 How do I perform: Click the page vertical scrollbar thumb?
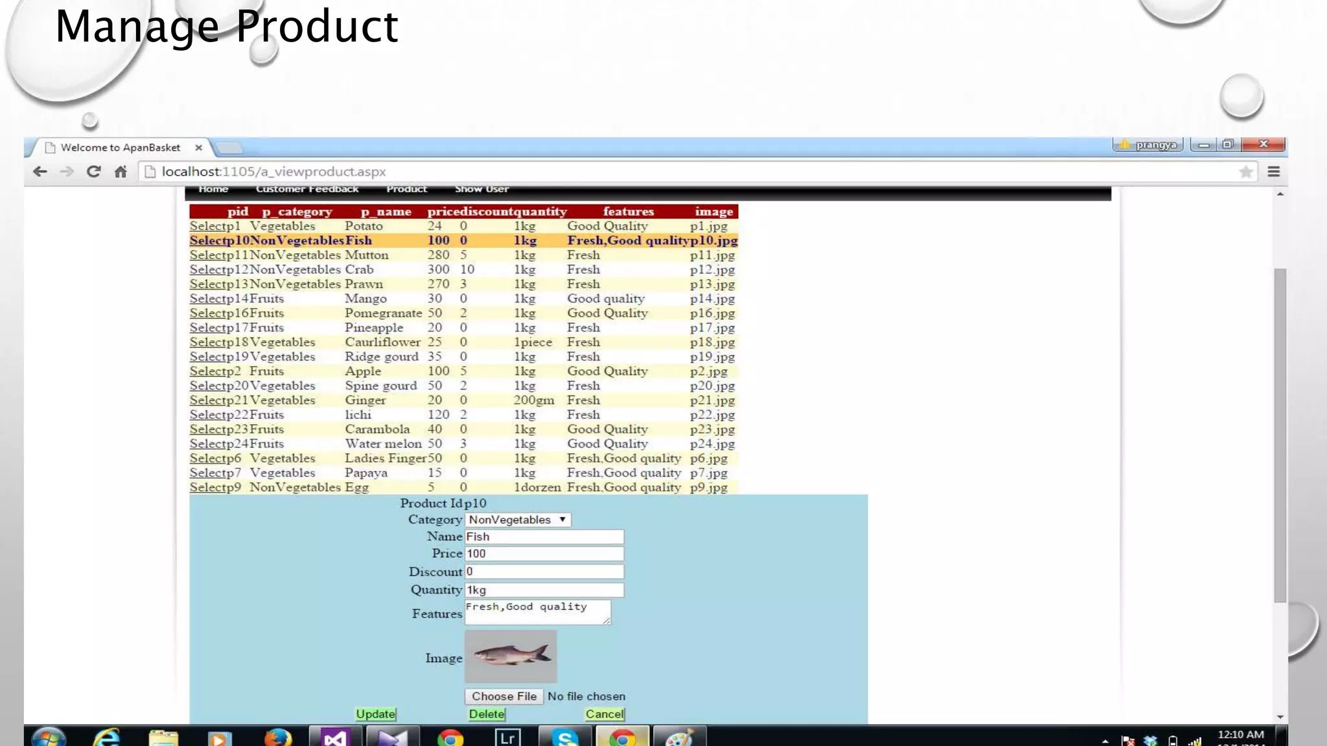click(x=1280, y=435)
